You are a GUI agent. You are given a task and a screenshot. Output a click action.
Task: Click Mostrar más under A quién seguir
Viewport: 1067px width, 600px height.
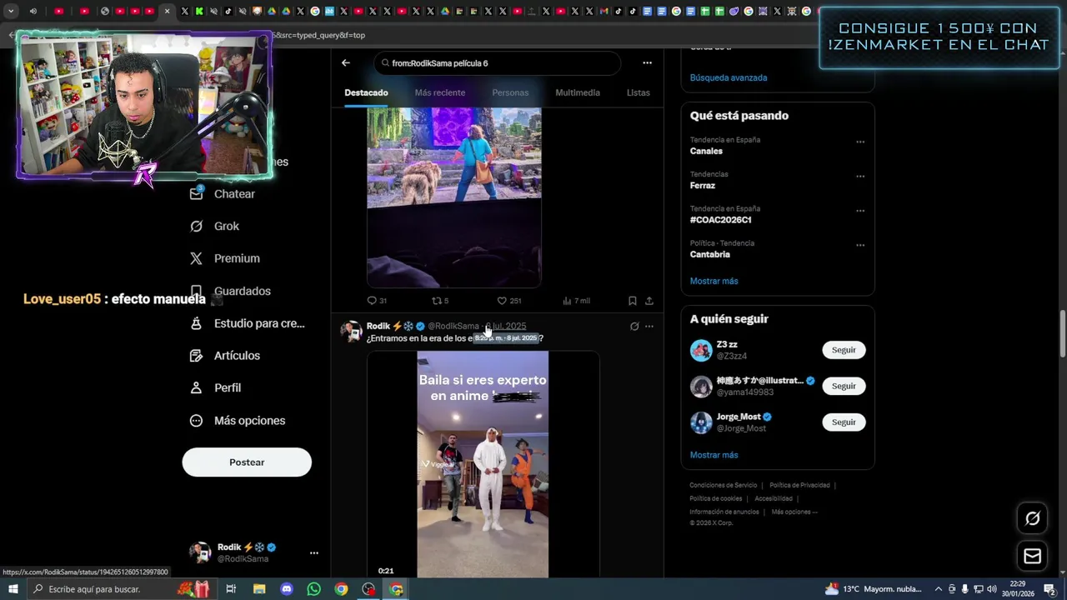714,455
